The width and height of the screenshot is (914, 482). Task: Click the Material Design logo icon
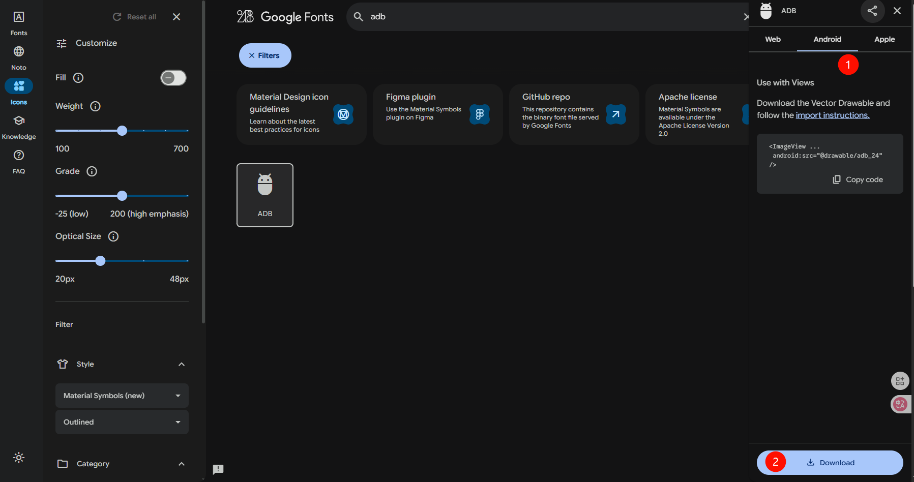coord(343,114)
